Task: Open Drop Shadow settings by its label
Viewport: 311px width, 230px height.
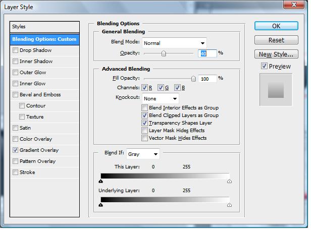Action: [x=36, y=50]
